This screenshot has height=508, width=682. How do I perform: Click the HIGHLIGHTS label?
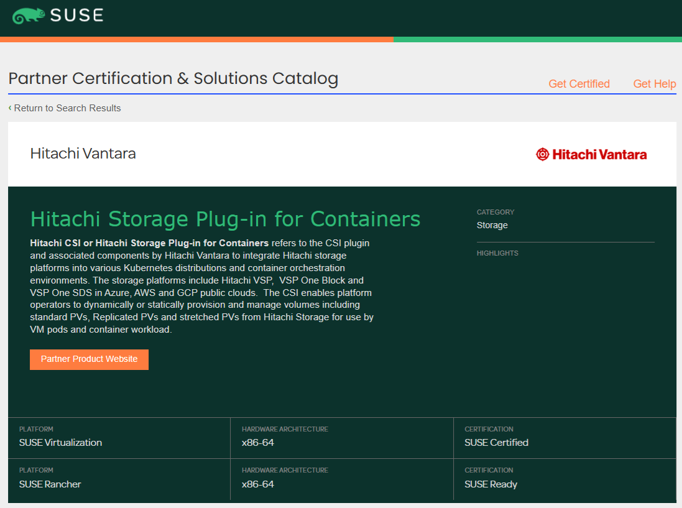click(x=497, y=253)
